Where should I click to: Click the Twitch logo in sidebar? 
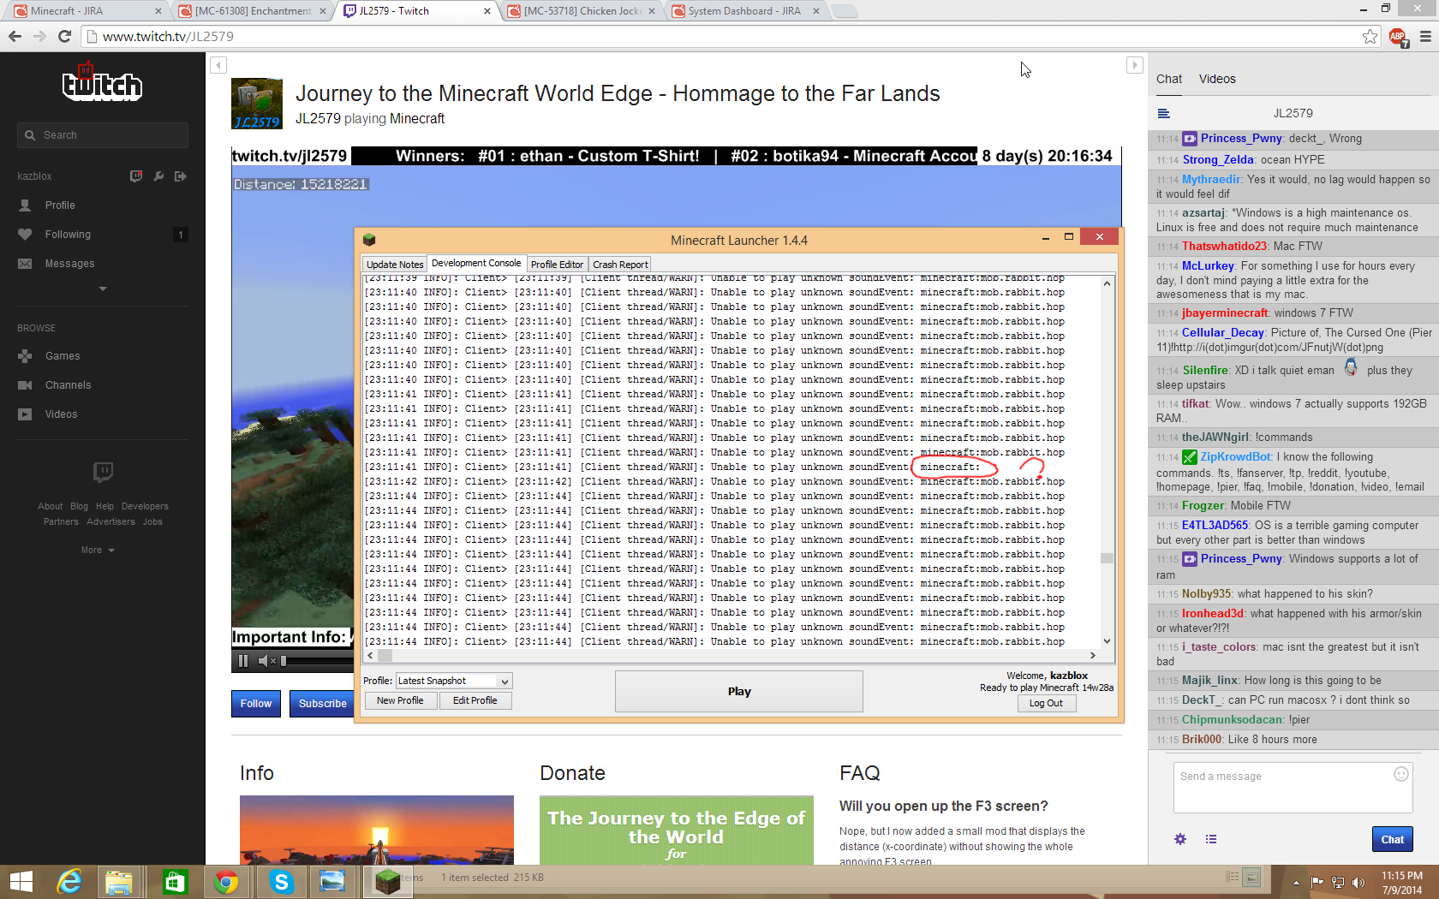102,83
